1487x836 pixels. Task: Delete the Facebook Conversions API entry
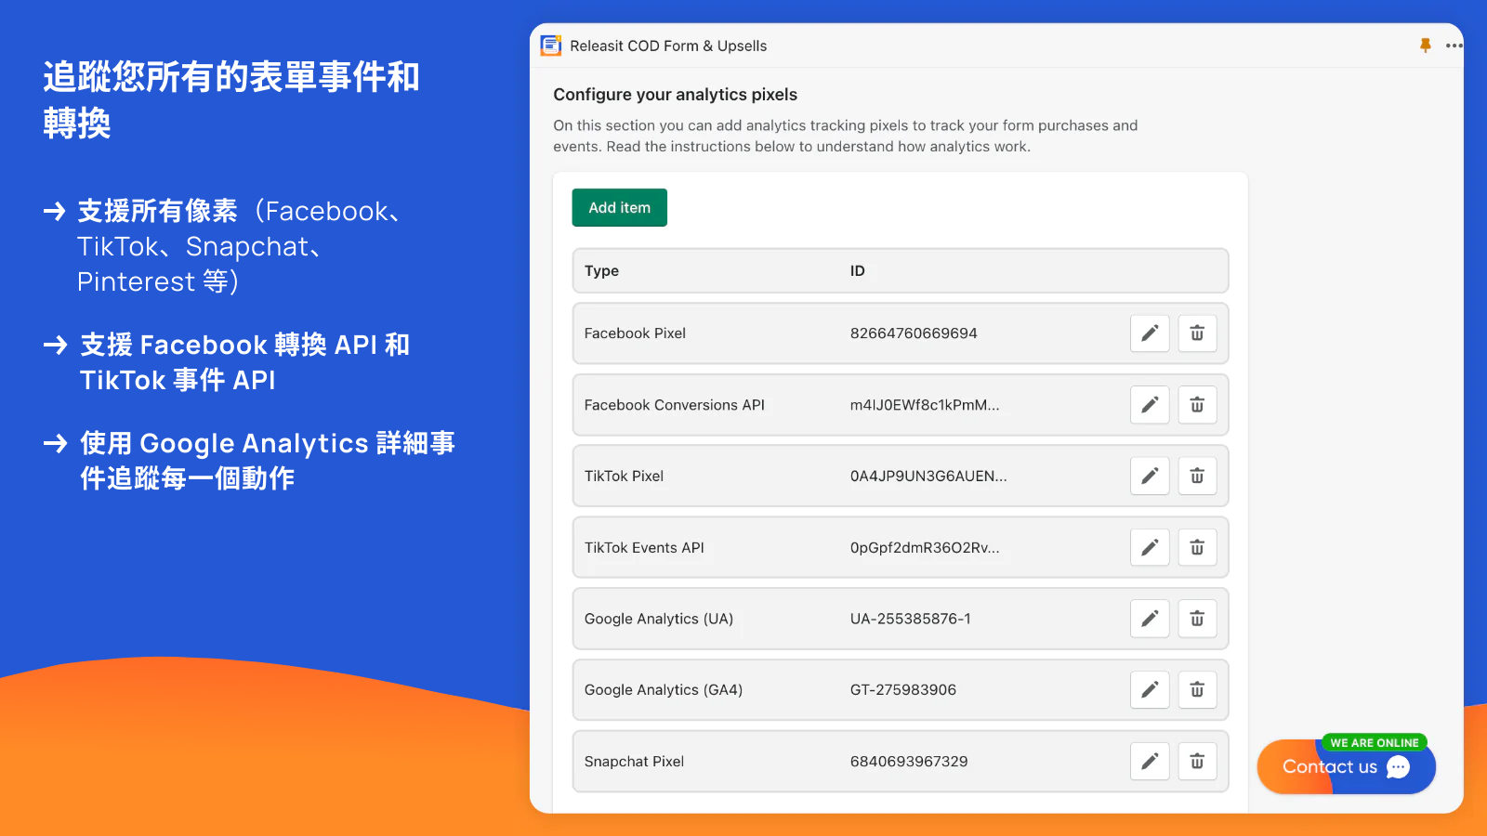click(1197, 405)
